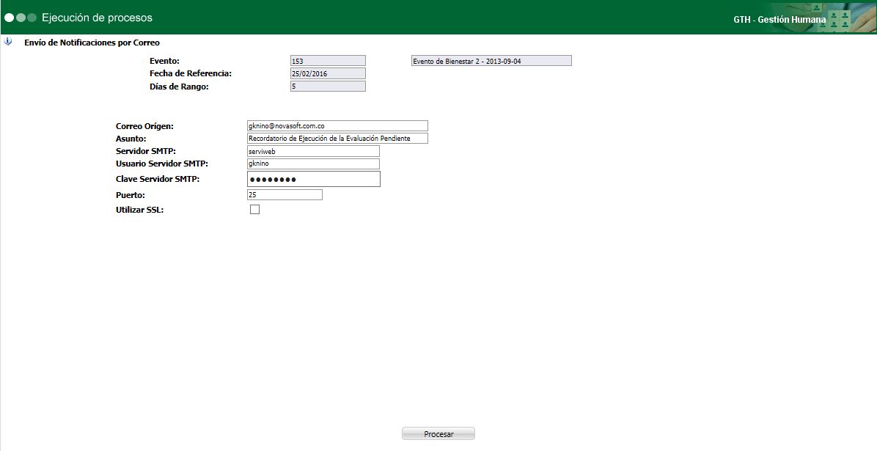Click the Días de Rango: label

coord(179,87)
